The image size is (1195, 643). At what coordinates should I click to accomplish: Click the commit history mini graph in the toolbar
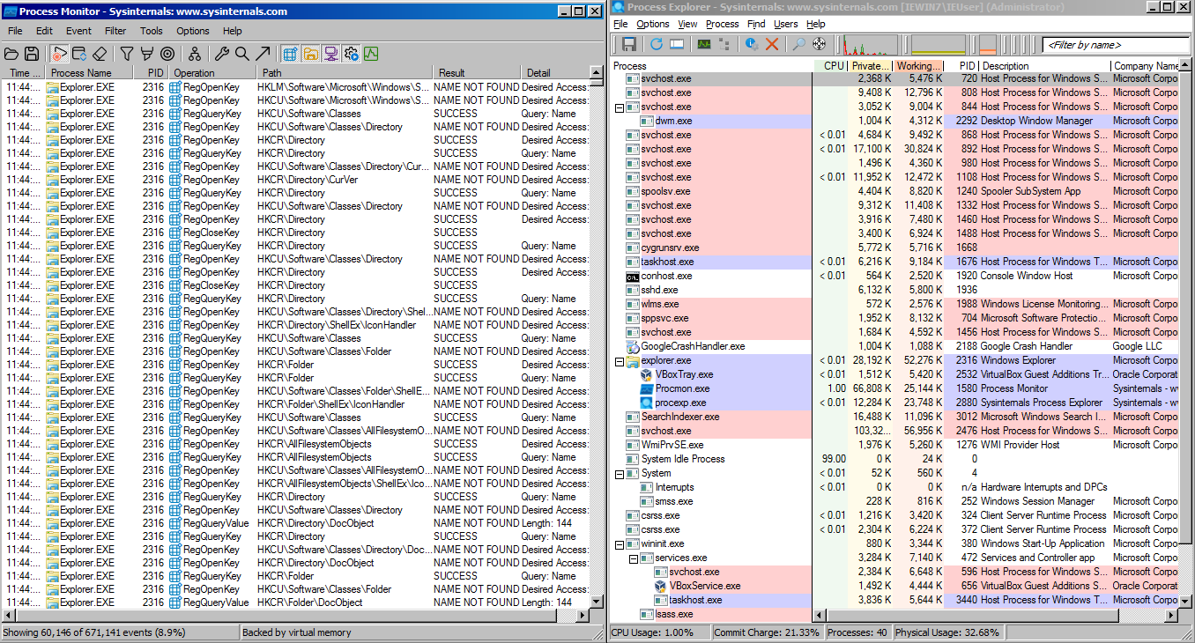click(x=939, y=44)
